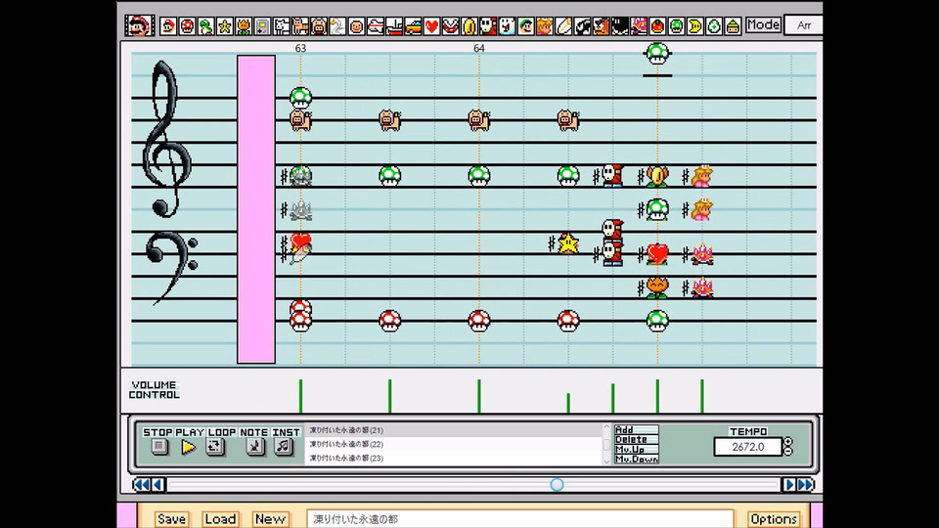Image resolution: width=939 pixels, height=528 pixels.
Task: Select the Dog instrument icon
Action: point(282,26)
